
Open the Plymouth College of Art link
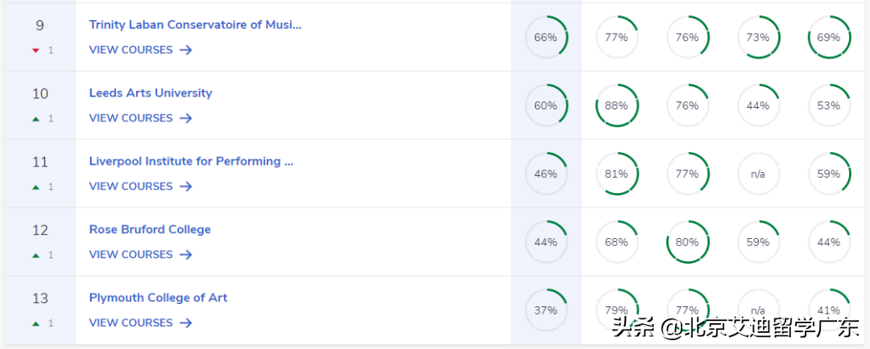pos(158,298)
